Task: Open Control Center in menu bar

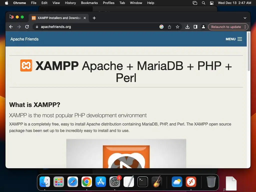Action: pos(212,3)
